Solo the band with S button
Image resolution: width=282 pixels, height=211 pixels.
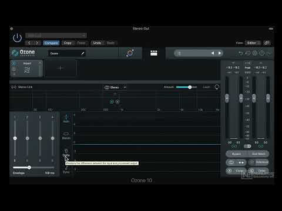coord(117,101)
